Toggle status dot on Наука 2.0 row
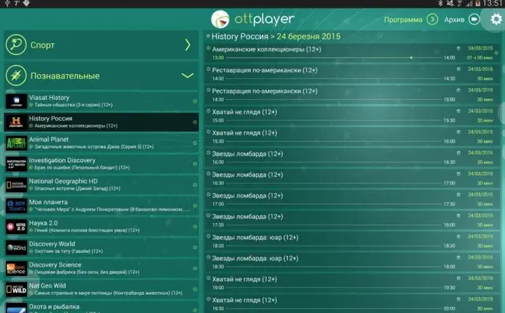The height and width of the screenshot is (313, 505). (195, 227)
